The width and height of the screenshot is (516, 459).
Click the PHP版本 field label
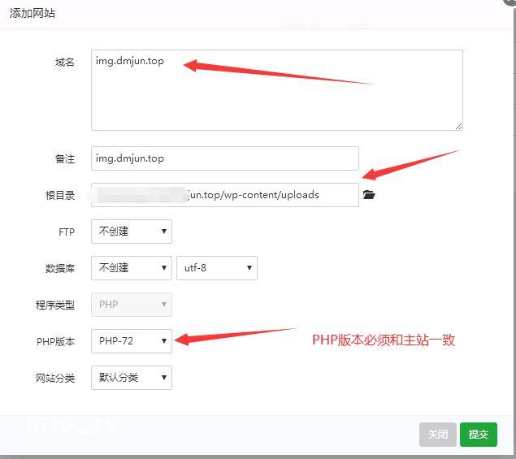55,341
